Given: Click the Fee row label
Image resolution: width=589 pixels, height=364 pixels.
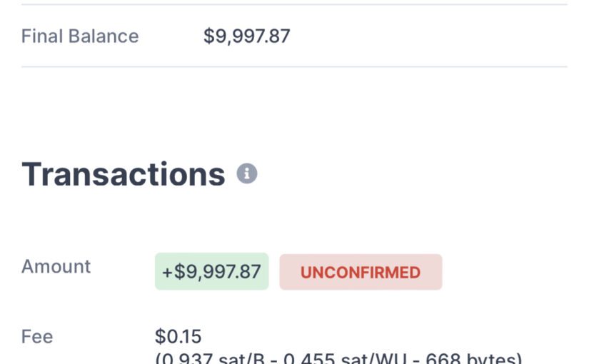Looking at the screenshot, I should pyautogui.click(x=37, y=337).
